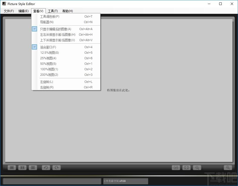Click the Picture Style Editor title icon
The height and width of the screenshot is (186, 238).
[4, 4]
